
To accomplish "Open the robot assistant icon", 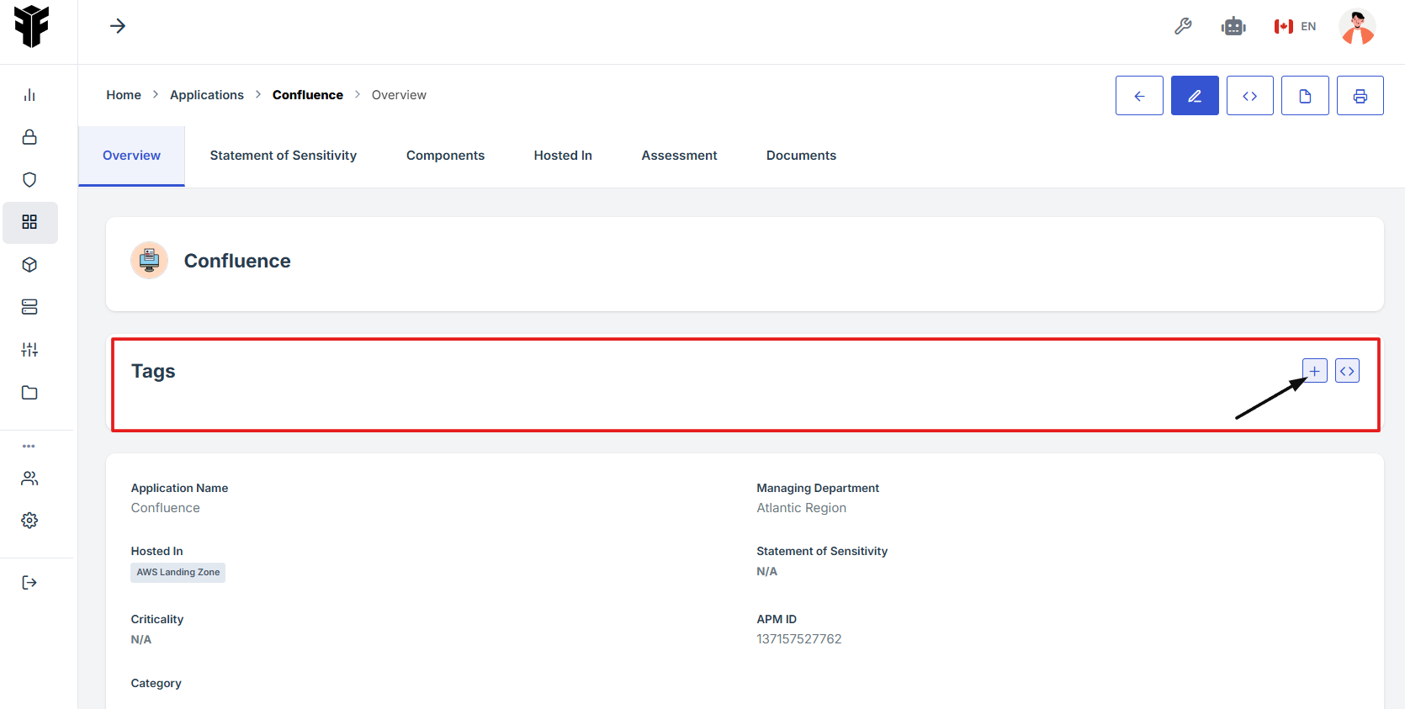I will pyautogui.click(x=1233, y=26).
